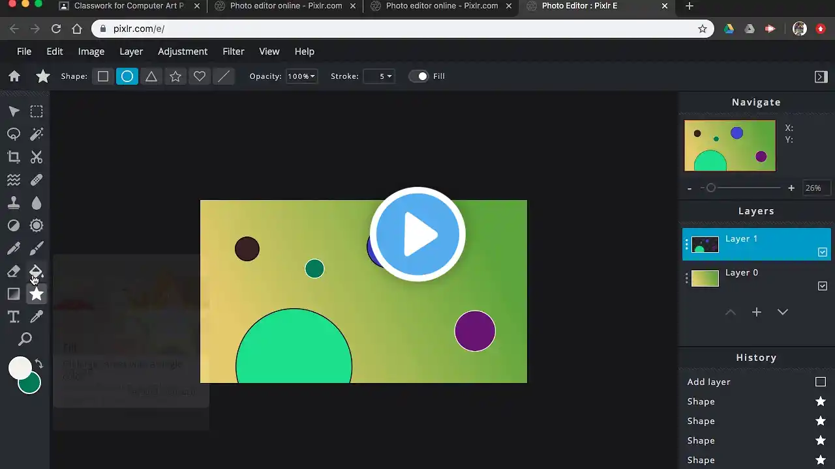This screenshot has width=835, height=469.
Task: Zoom in with the plus button
Action: click(x=791, y=188)
